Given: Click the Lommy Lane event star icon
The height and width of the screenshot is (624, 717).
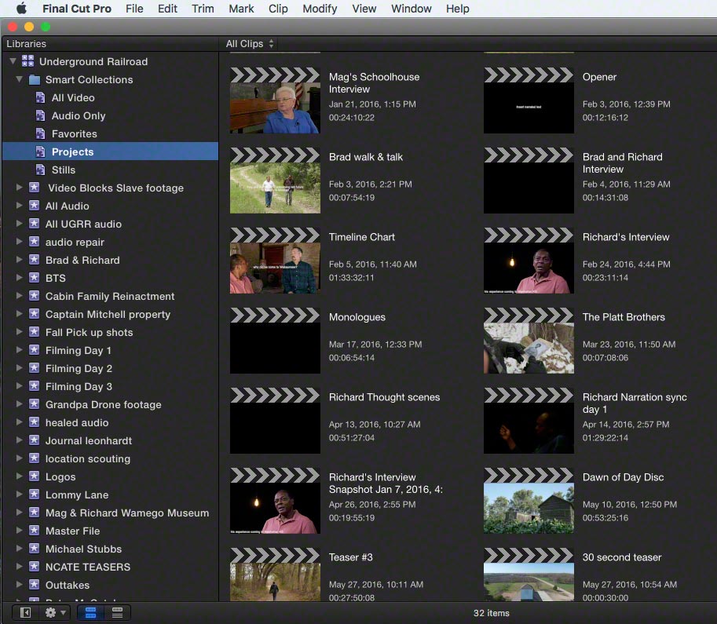Looking at the screenshot, I should [x=35, y=494].
